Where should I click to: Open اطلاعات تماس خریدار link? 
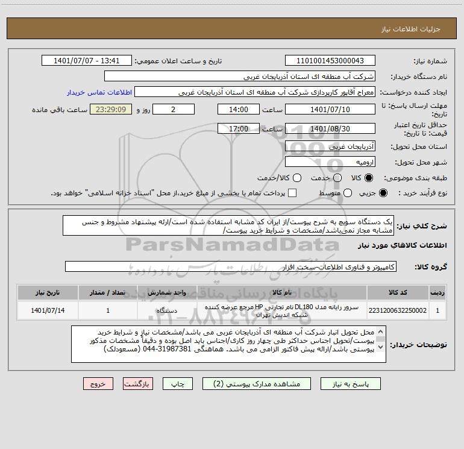[99, 92]
